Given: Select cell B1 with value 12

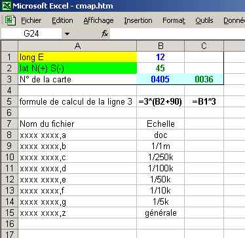Looking at the screenshot, I should click(160, 57).
